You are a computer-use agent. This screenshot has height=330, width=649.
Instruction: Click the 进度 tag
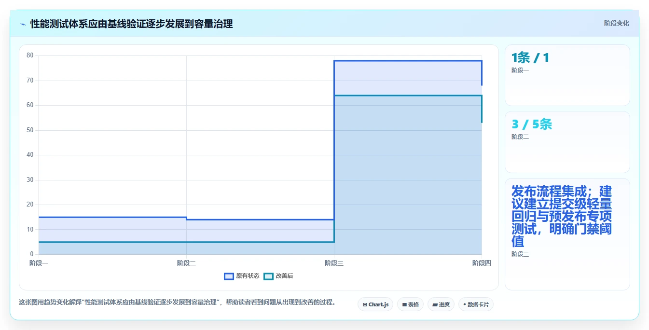tap(441, 304)
